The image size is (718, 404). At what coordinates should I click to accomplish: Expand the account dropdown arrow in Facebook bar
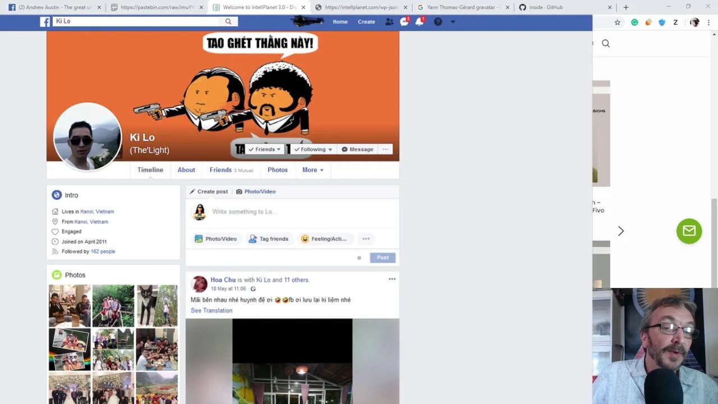453,22
